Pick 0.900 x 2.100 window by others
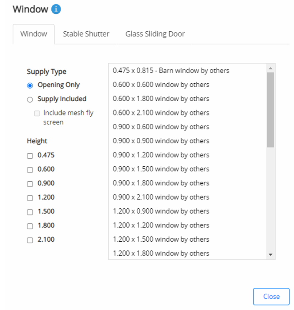This screenshot has height=310, width=294. tap(161, 197)
